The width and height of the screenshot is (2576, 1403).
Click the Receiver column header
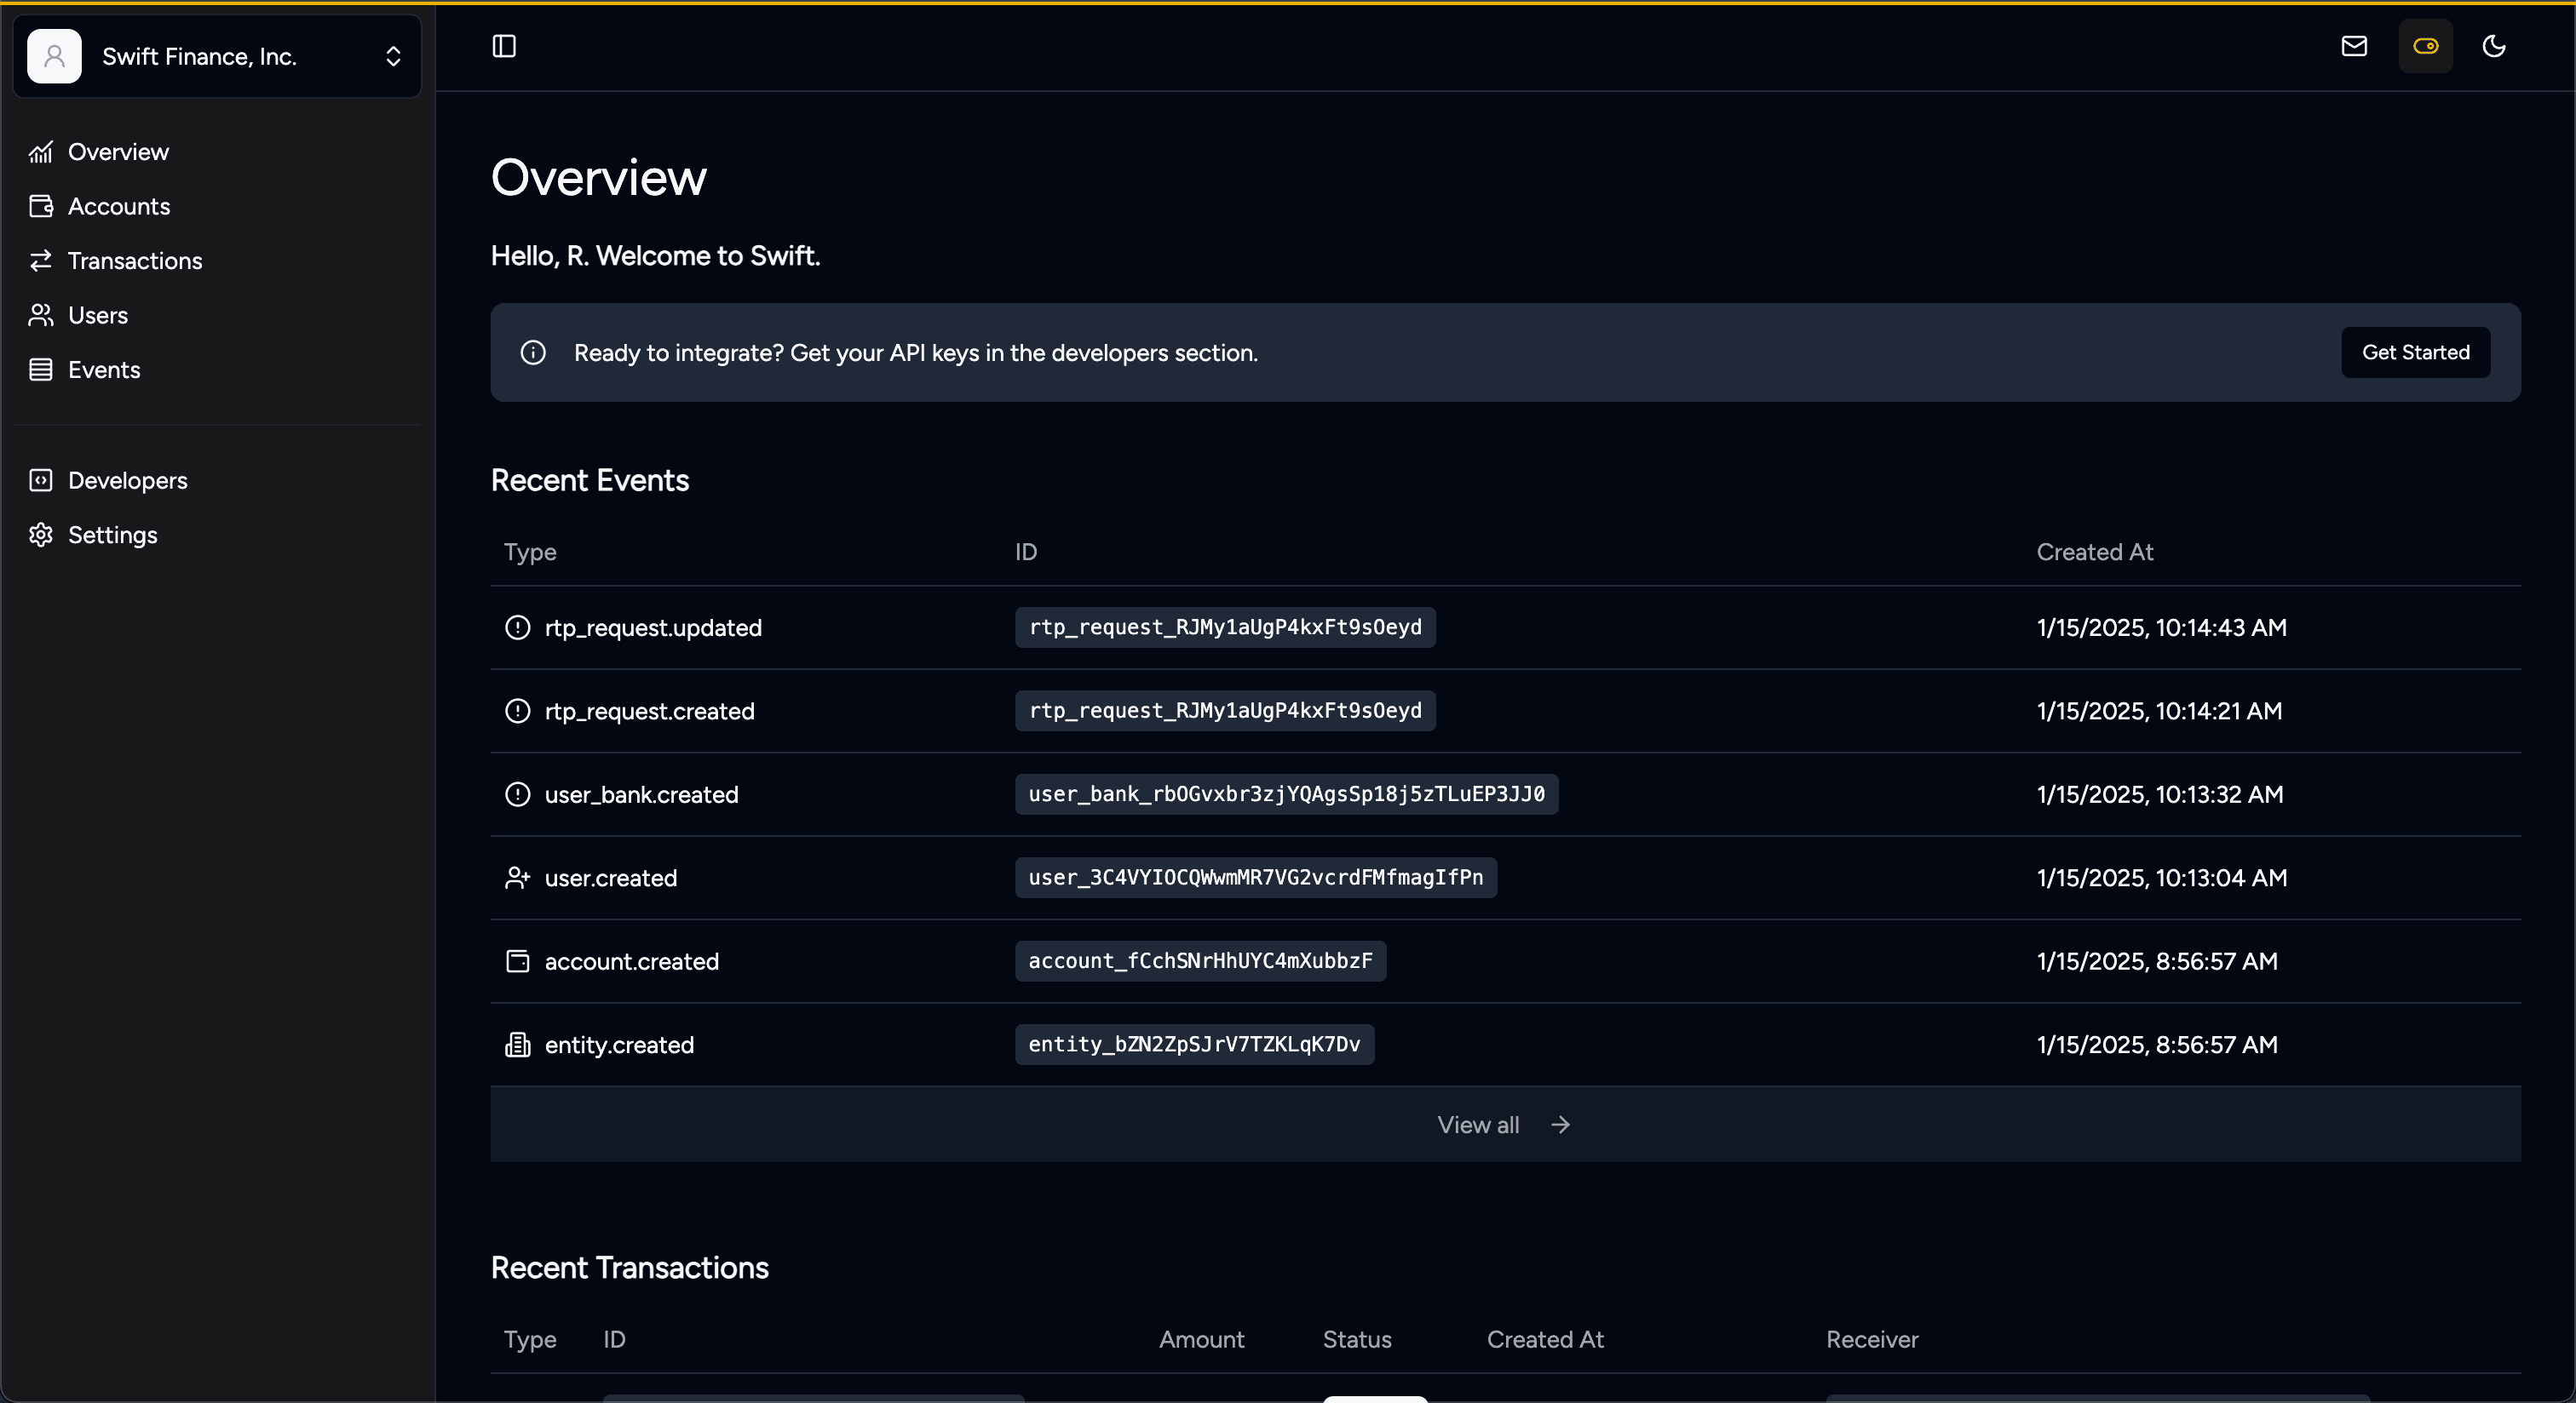click(1872, 1339)
